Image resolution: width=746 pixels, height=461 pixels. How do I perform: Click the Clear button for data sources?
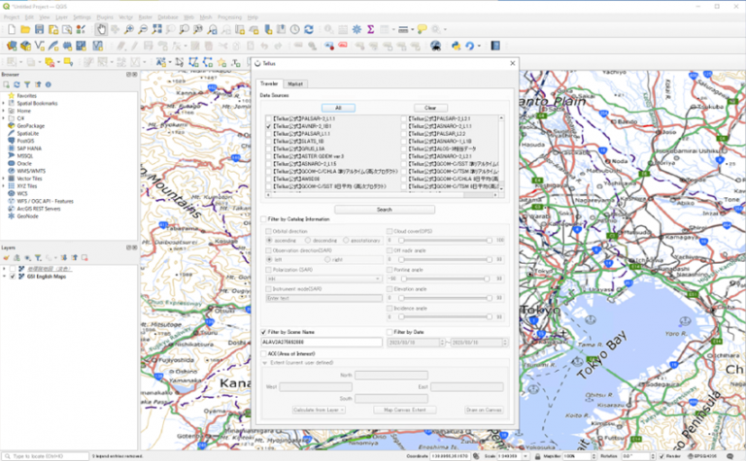430,108
